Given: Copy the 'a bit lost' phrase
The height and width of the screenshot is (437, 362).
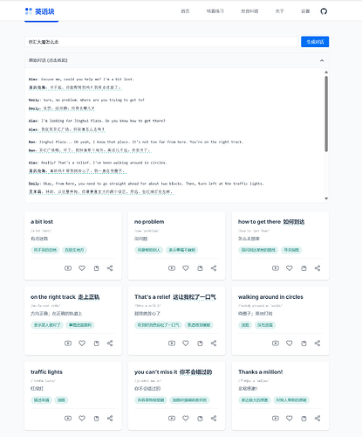Looking at the screenshot, I should pyautogui.click(x=96, y=268).
